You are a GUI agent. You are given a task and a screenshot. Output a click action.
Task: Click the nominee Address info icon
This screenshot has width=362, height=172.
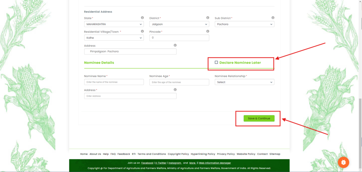[x=175, y=90]
